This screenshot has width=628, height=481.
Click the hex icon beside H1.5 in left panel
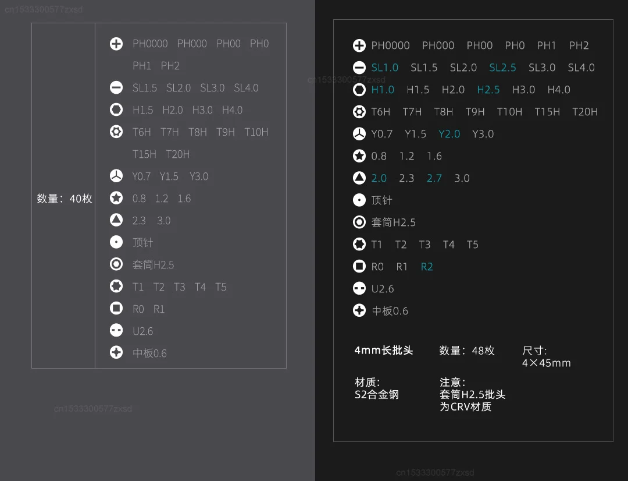click(x=116, y=109)
